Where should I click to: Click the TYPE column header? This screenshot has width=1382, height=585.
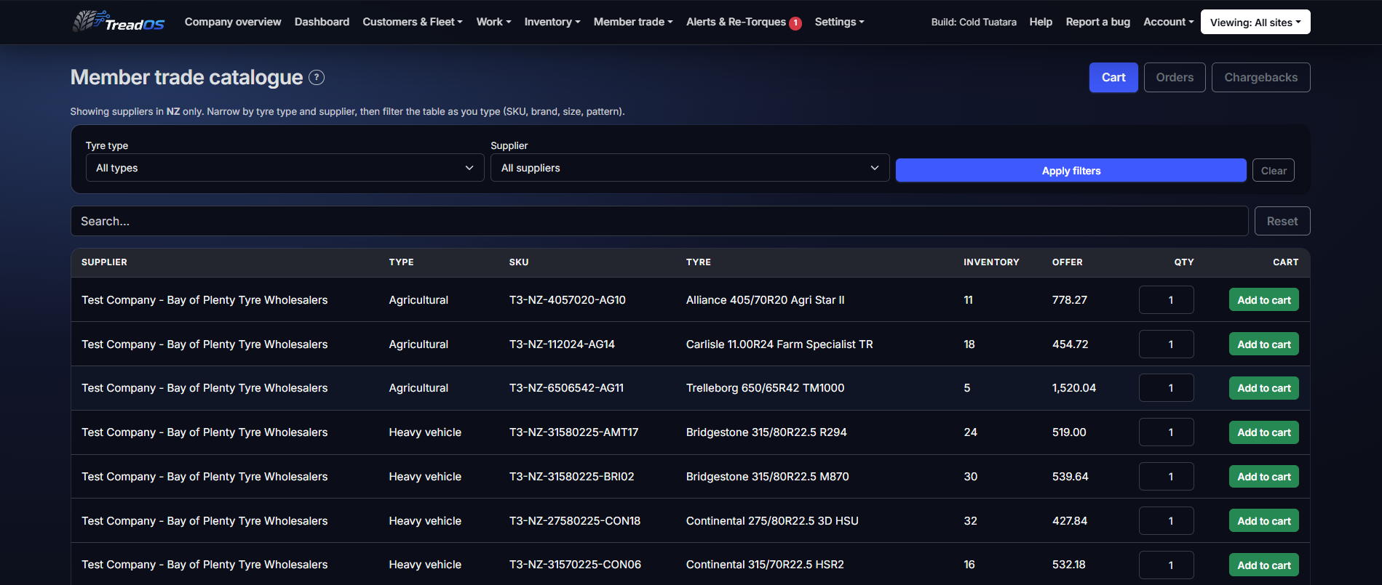401,262
